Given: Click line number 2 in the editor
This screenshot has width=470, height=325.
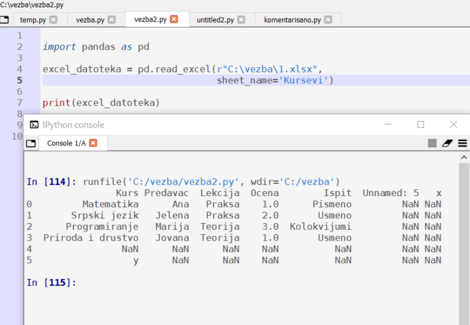Looking at the screenshot, I should (x=20, y=47).
